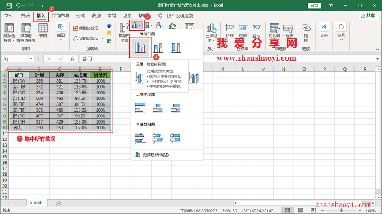
Task: Click the zoom slider handle
Action: (342, 210)
